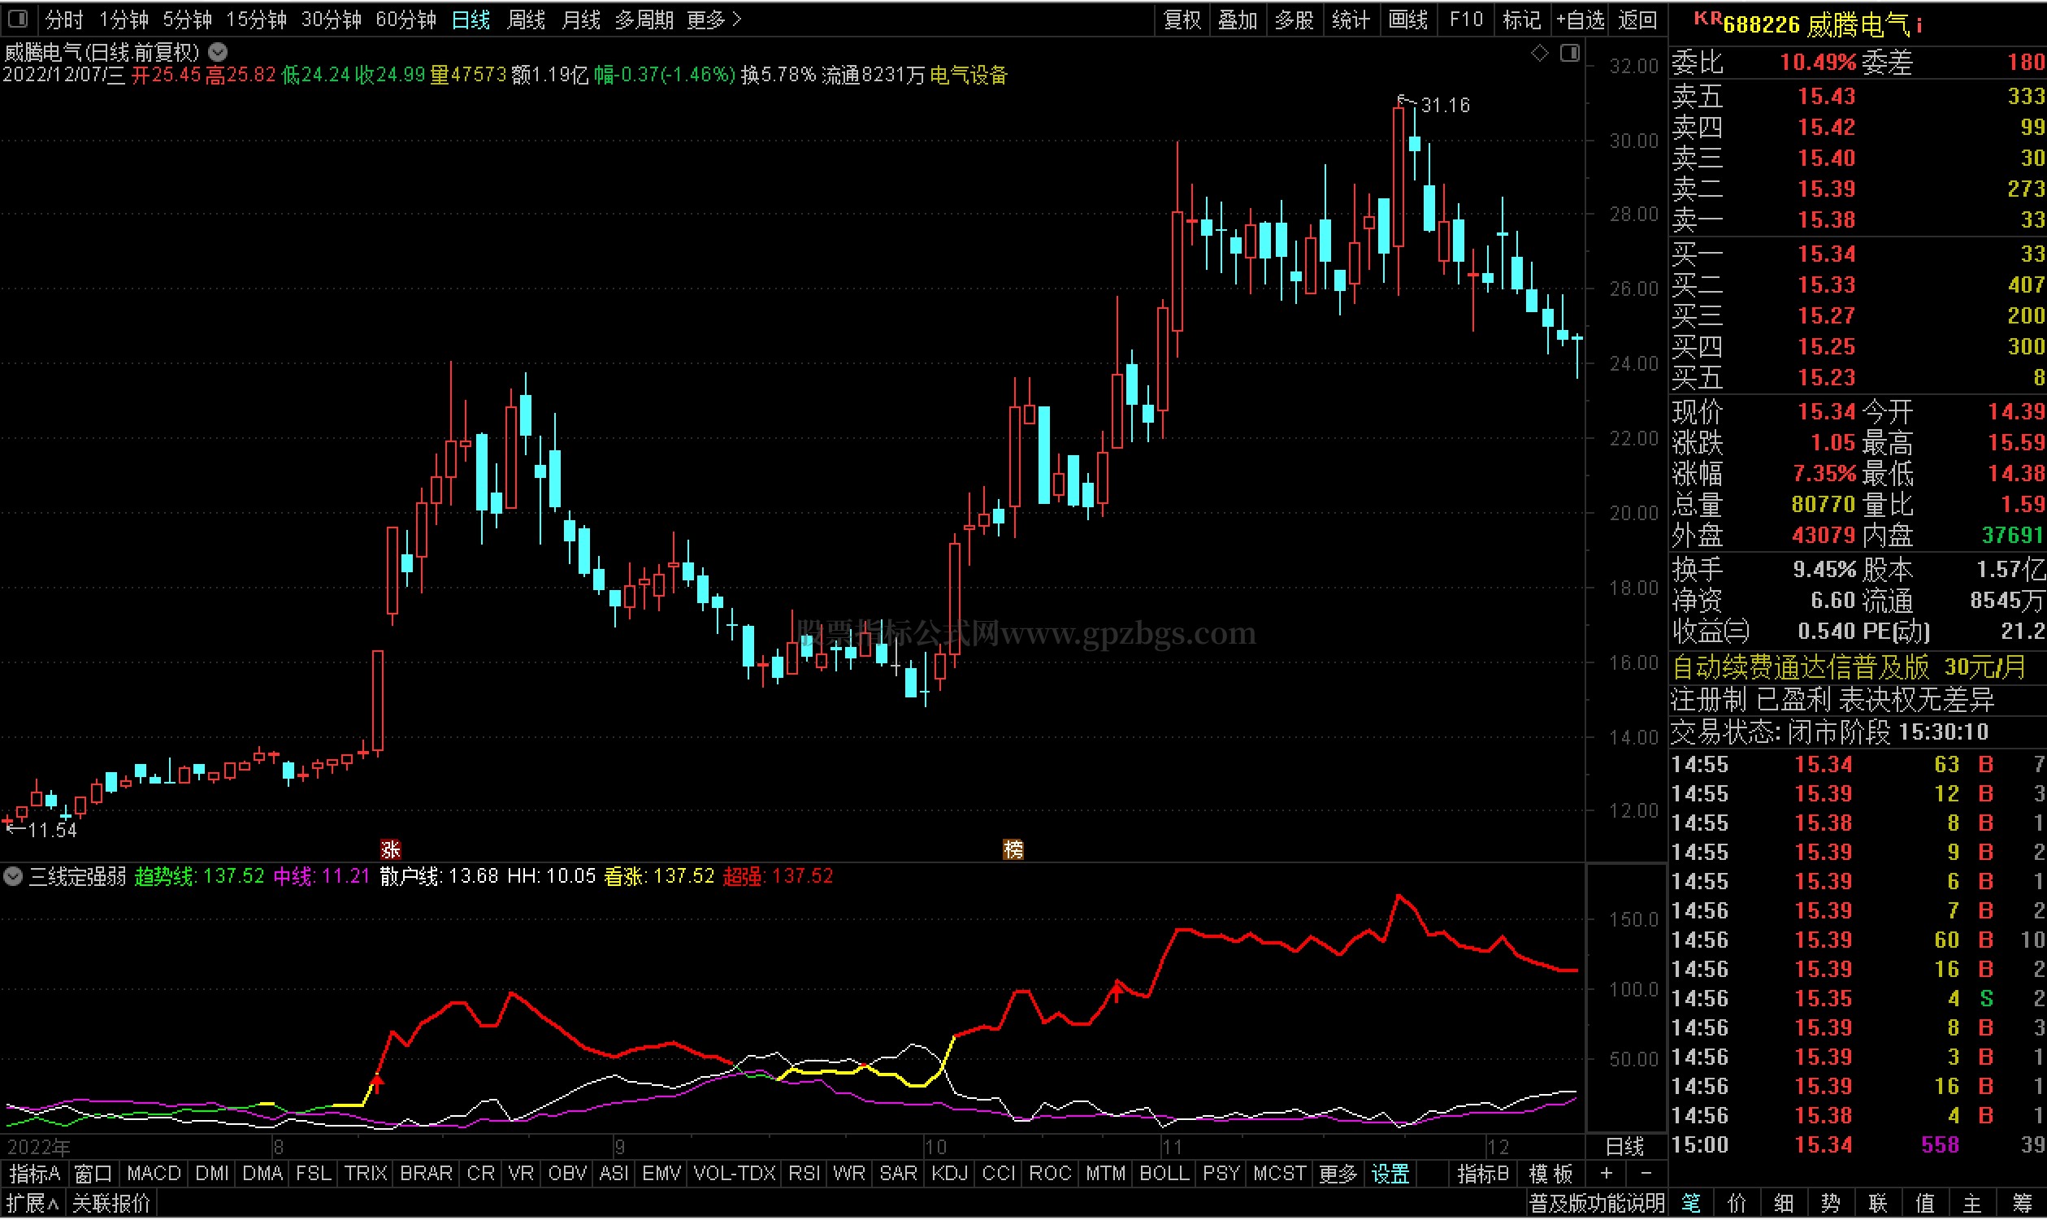Click the diamond icon above the price axis
The width and height of the screenshot is (2047, 1220).
pos(1540,53)
